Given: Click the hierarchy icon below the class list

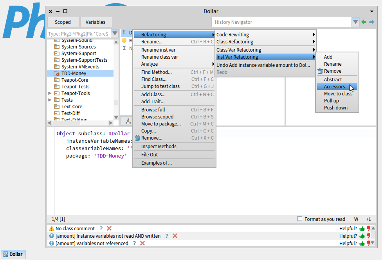Looking at the screenshot, I should [x=128, y=121].
